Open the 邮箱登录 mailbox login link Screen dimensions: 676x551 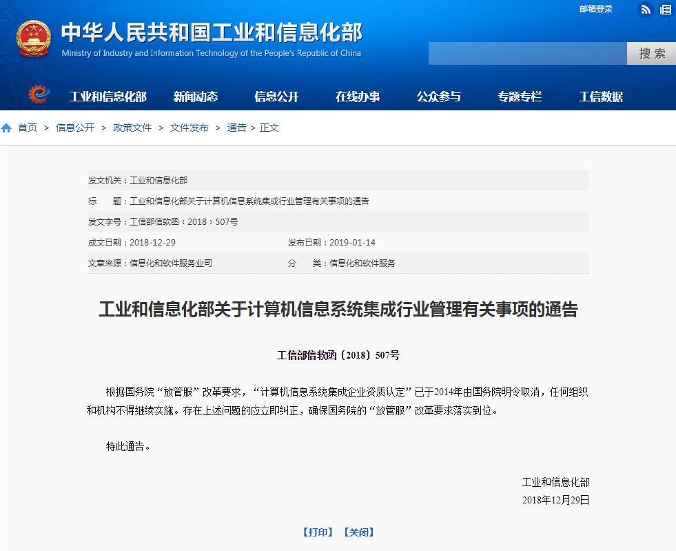click(x=596, y=9)
